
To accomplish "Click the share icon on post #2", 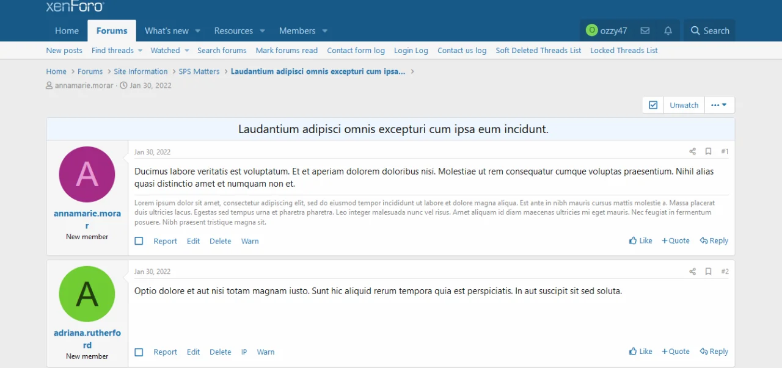I will (692, 271).
